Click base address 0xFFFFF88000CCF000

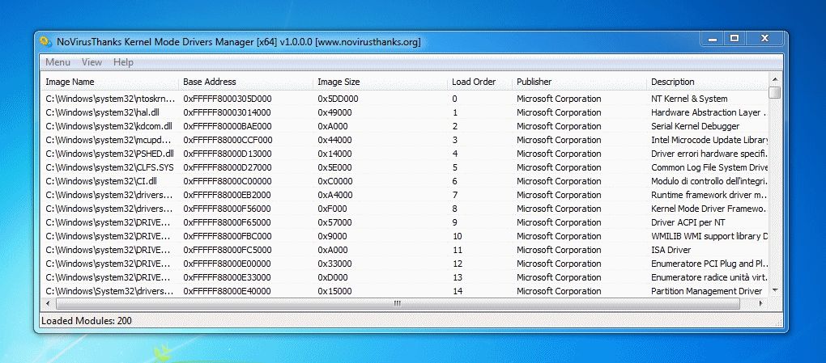tap(228, 140)
